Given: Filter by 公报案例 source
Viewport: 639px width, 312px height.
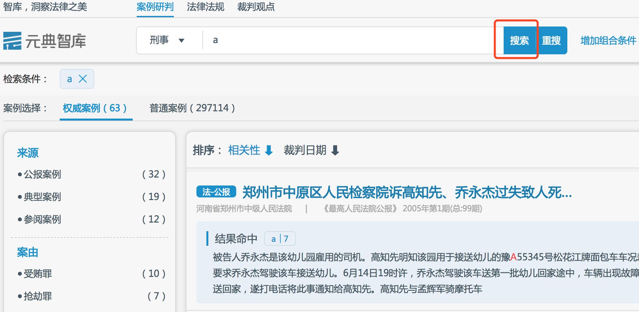Looking at the screenshot, I should [x=42, y=174].
